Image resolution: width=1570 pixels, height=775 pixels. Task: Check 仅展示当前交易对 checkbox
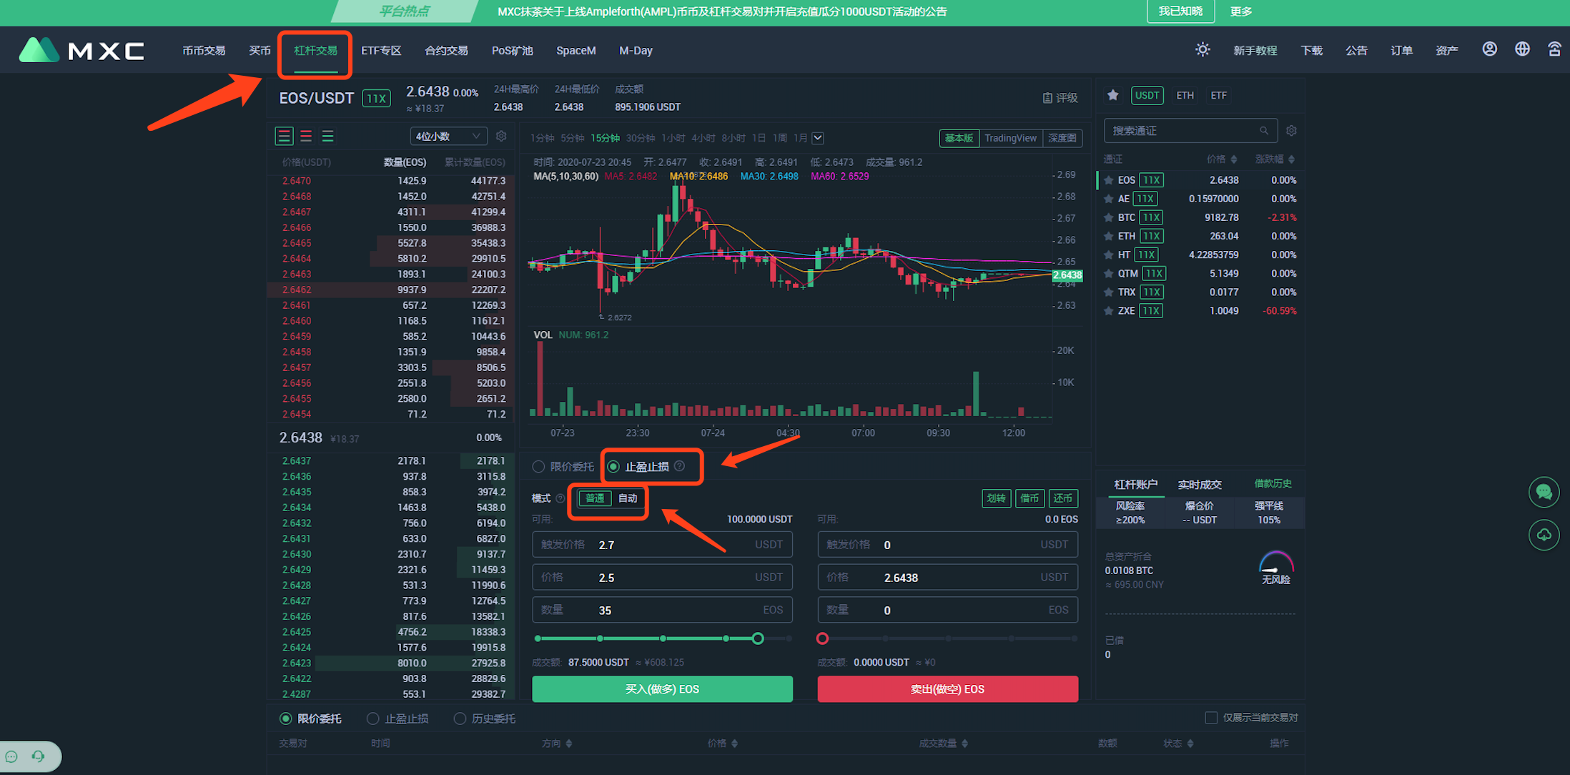pos(1211,718)
